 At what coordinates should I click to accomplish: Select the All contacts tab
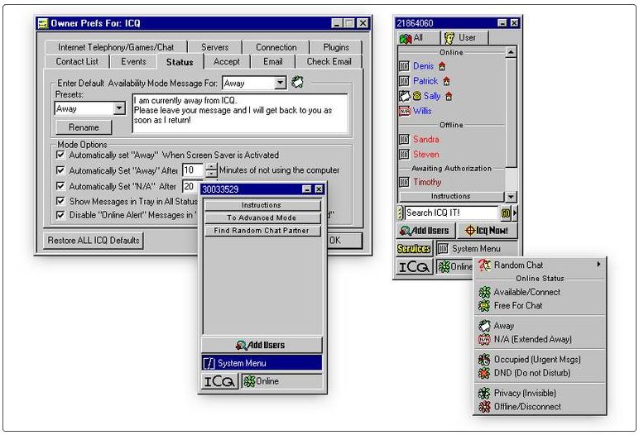coord(418,38)
